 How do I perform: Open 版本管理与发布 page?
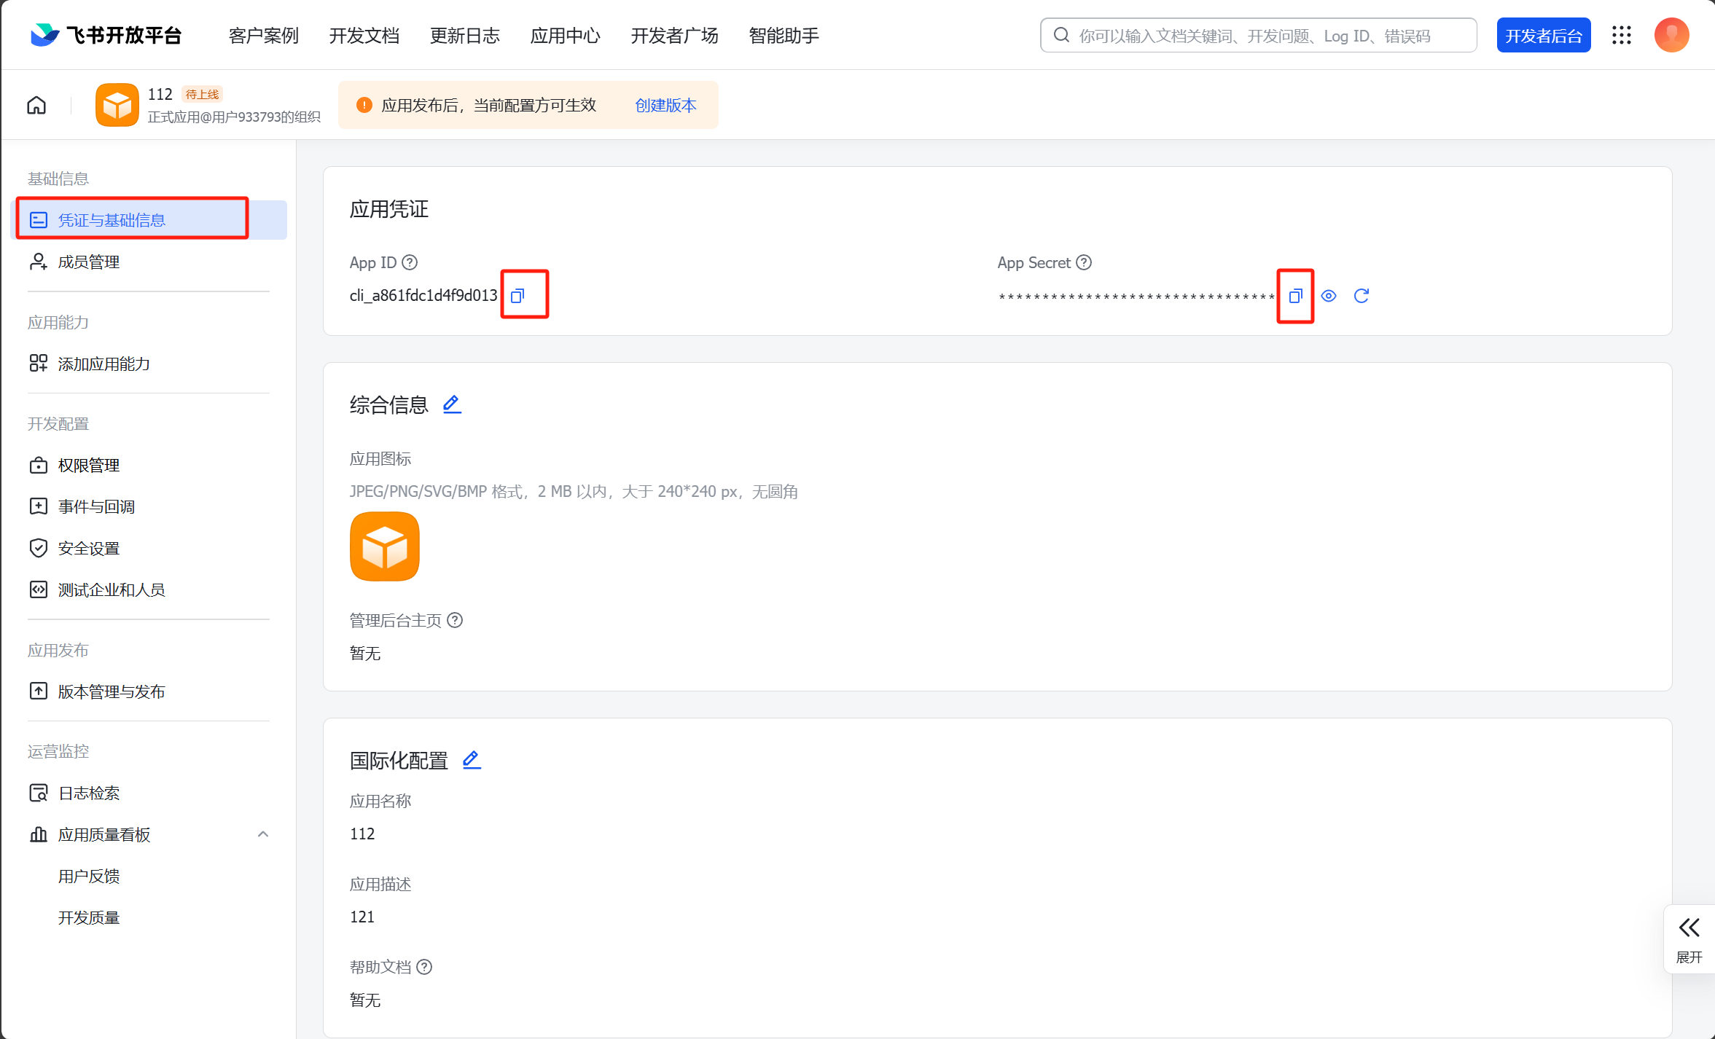(x=112, y=691)
